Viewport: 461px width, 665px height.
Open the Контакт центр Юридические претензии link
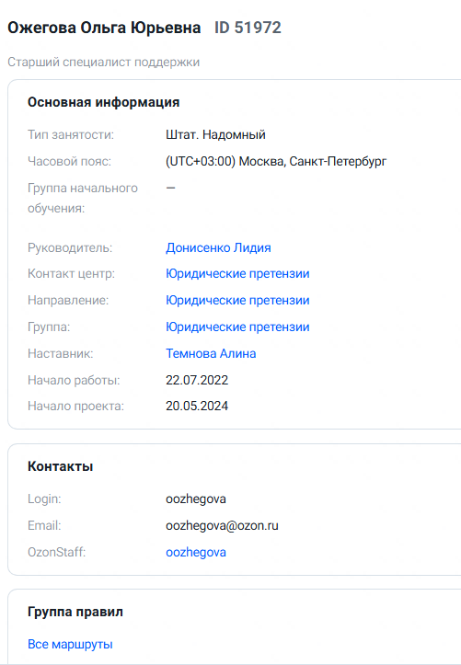237,273
